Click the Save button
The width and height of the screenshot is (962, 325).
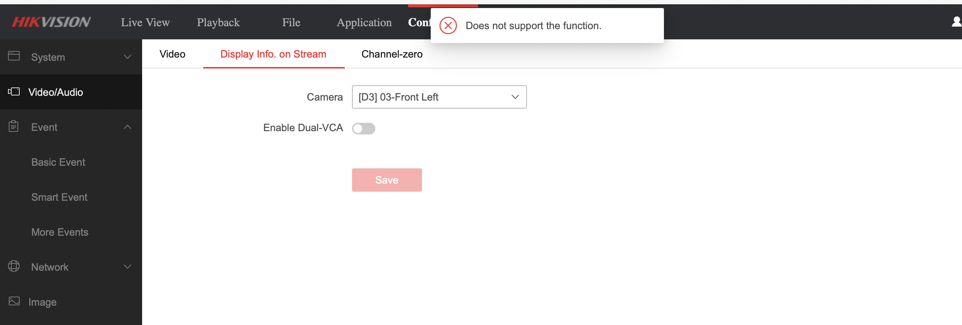[387, 180]
